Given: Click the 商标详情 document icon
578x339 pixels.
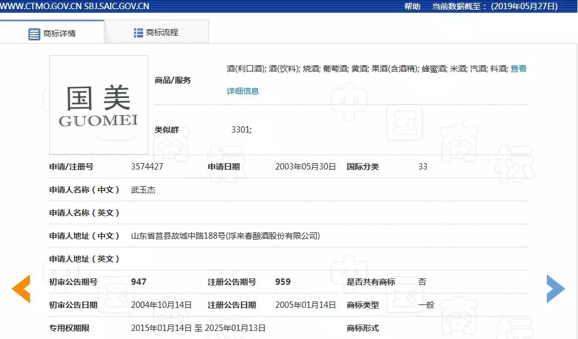Looking at the screenshot, I should tap(34, 34).
